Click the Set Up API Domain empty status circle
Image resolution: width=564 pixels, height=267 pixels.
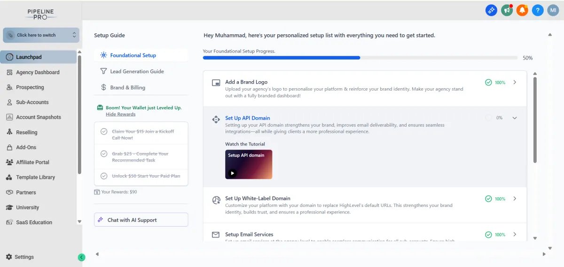(x=489, y=118)
